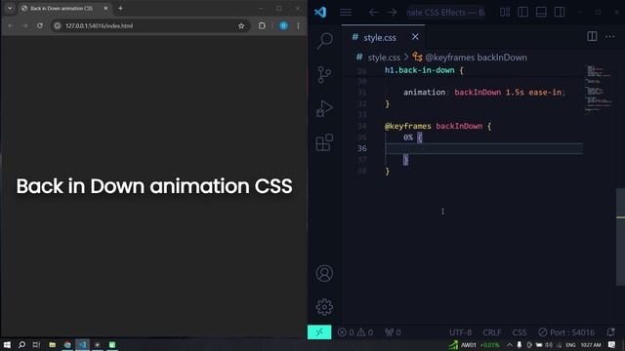Click @keyframes backInDown breadcrumb item
The height and width of the screenshot is (351, 625).
pyautogui.click(x=476, y=58)
